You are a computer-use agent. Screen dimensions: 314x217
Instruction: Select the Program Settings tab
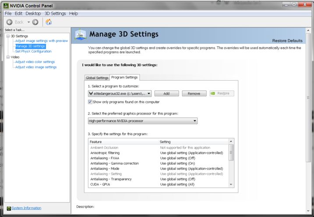[x=124, y=77]
